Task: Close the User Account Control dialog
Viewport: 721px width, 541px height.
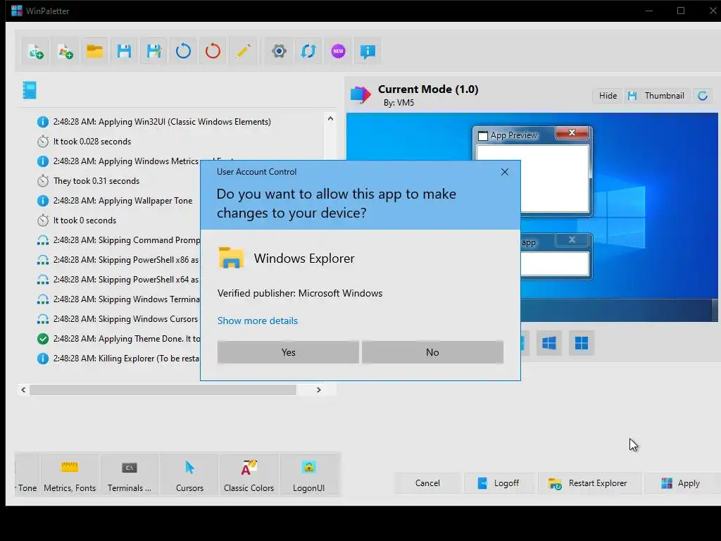Action: (x=504, y=172)
